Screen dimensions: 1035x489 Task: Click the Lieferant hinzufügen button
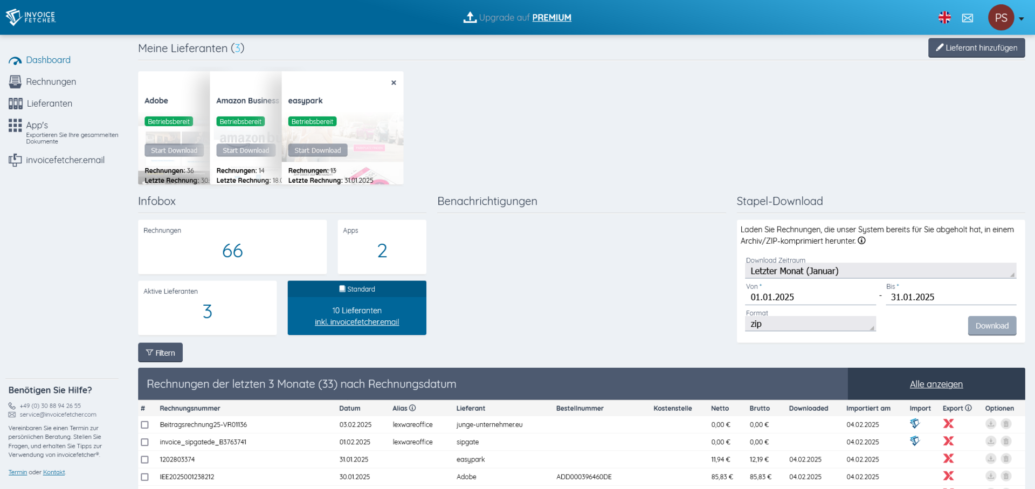click(976, 48)
